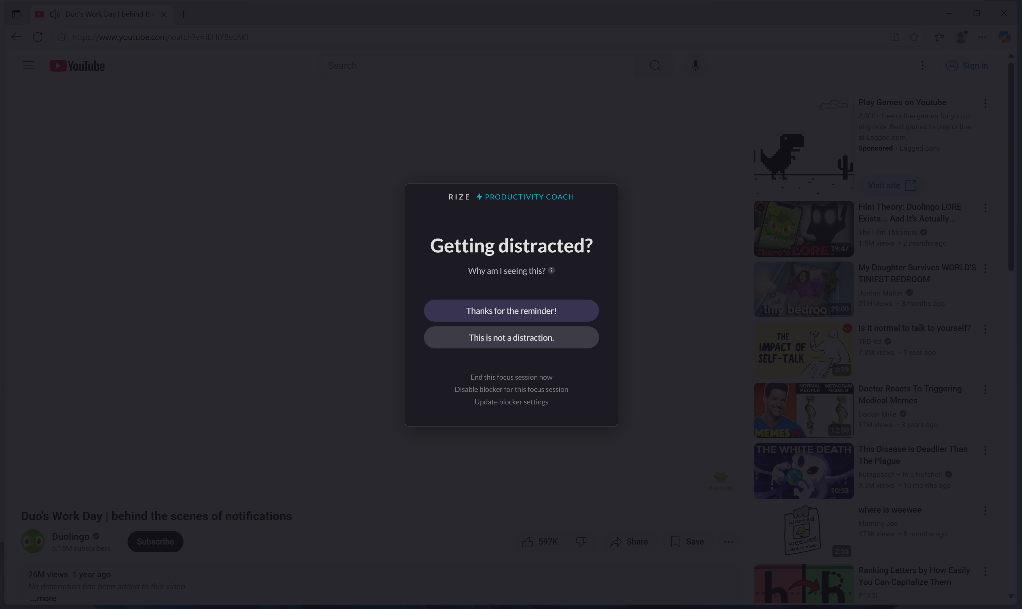This screenshot has height=609, width=1022.
Task: Open the kebab menu next to Sign in
Action: (x=922, y=65)
